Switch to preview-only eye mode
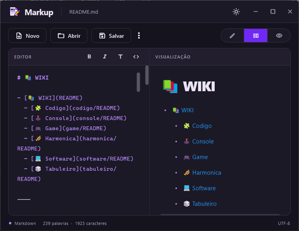 point(279,36)
